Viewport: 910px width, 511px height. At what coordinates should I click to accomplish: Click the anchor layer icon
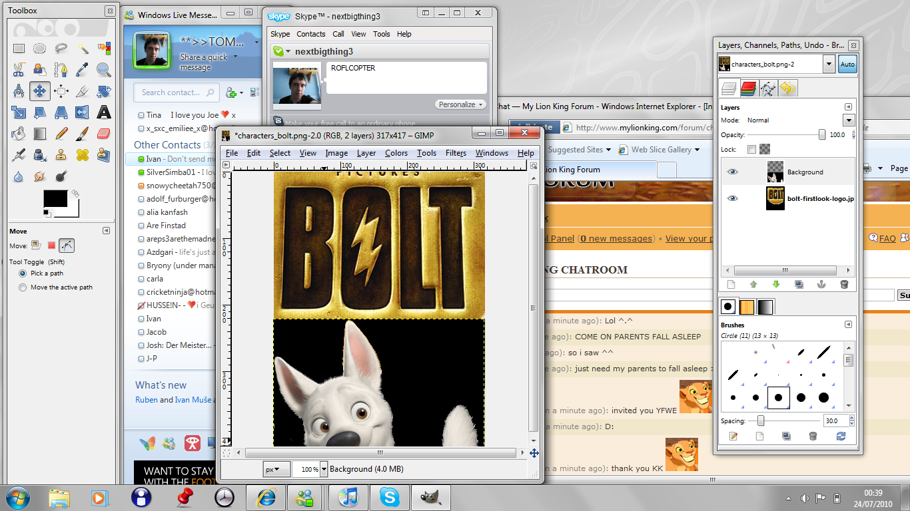821,284
